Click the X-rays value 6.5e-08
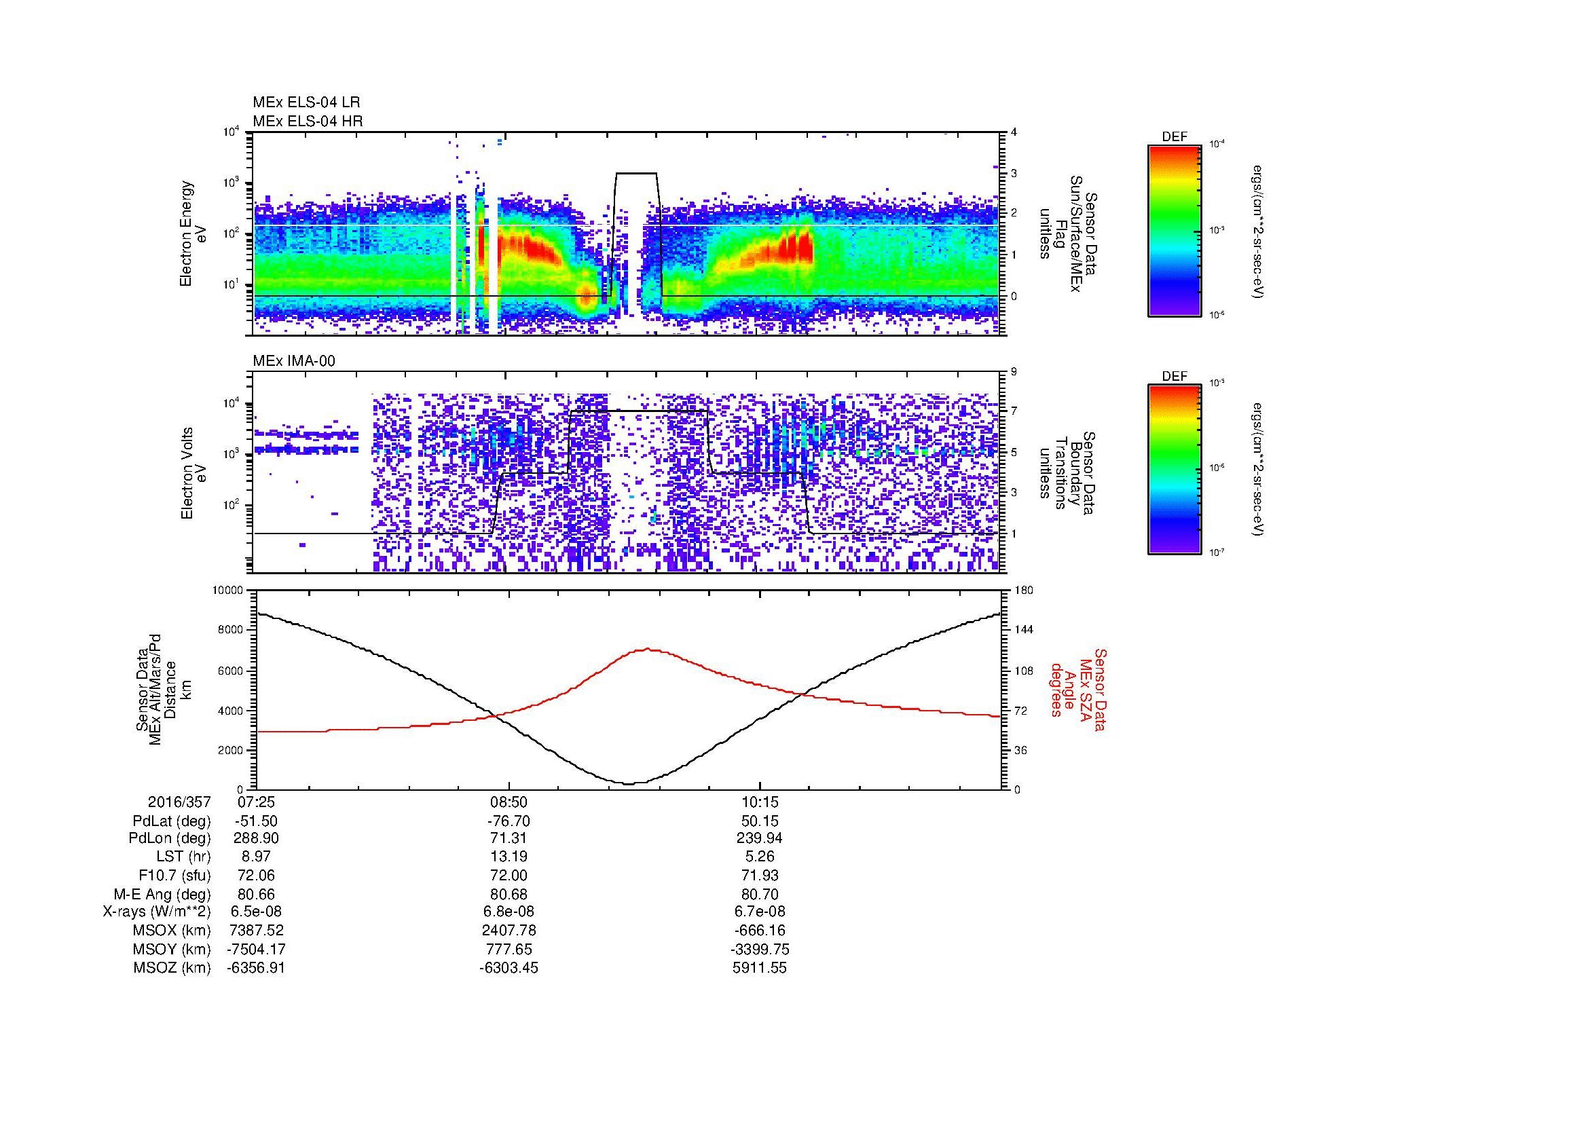Viewport: 1588px width, 1122px height. [x=256, y=912]
